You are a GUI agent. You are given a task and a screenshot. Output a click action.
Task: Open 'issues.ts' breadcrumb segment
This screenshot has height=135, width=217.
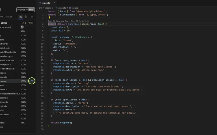(62, 8)
